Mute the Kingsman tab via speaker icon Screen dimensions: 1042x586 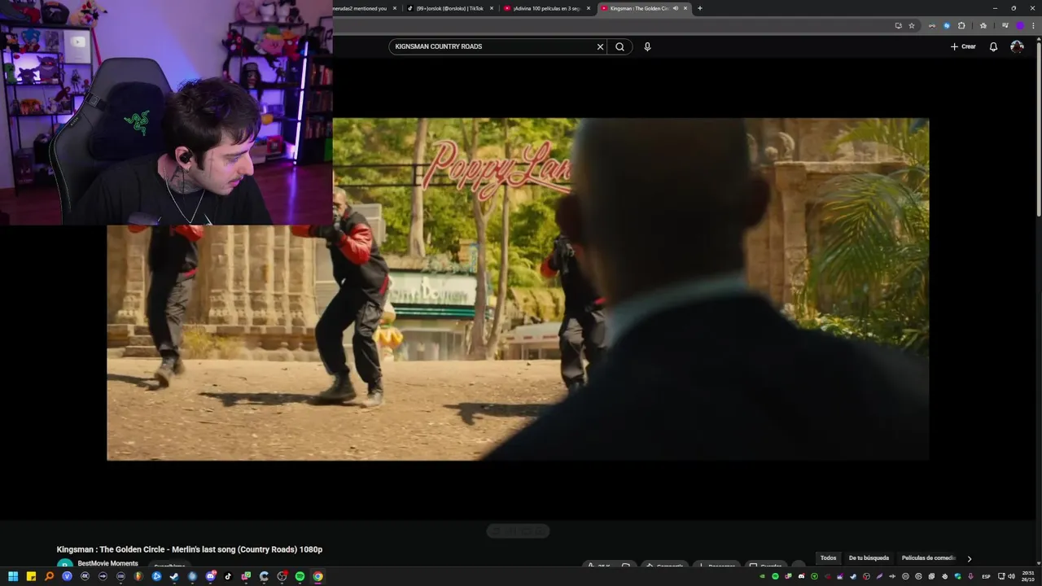676,8
